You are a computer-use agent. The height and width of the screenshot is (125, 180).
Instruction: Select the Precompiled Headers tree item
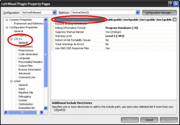[31, 62]
